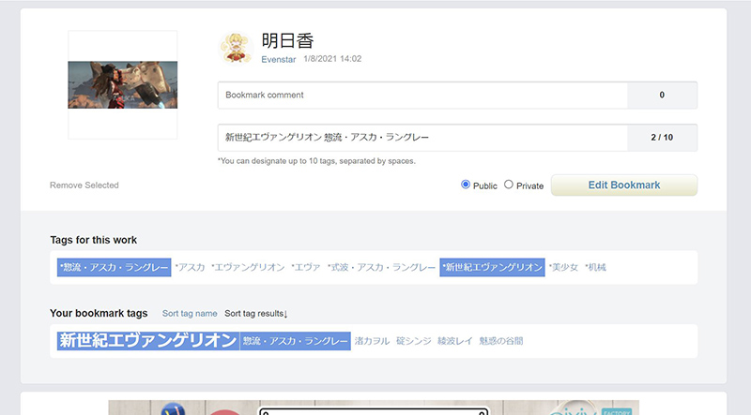This screenshot has height=415, width=751.
Task: Click the comment character counter 0
Action: [662, 96]
